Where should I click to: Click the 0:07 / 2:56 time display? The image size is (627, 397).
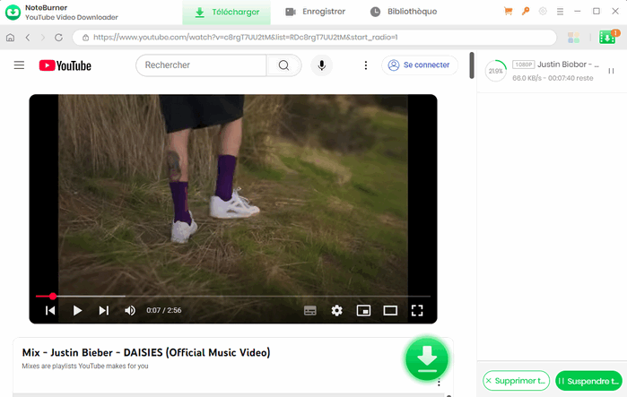click(x=164, y=310)
